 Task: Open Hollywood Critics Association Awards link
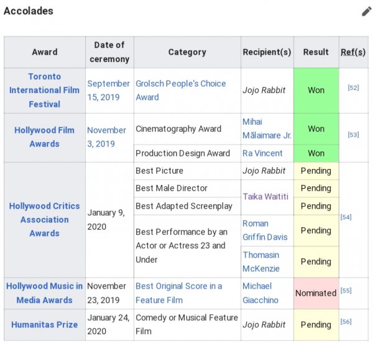[44, 220]
